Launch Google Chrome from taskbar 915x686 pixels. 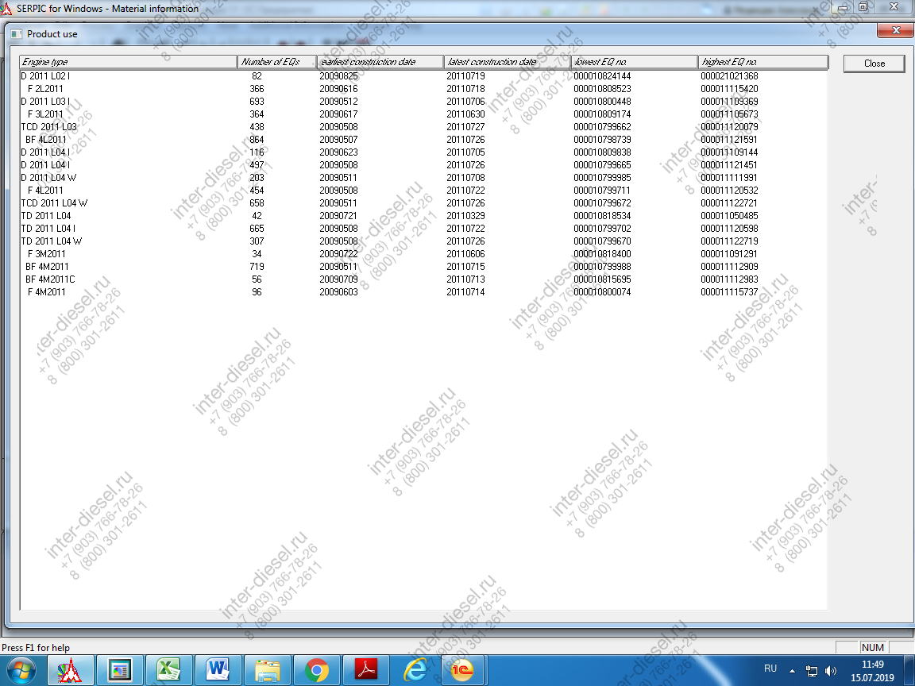(316, 670)
